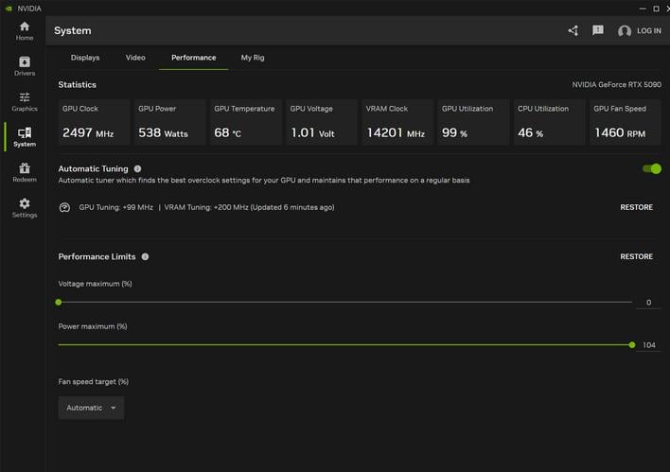Click the tuning gauge icon

click(x=64, y=207)
